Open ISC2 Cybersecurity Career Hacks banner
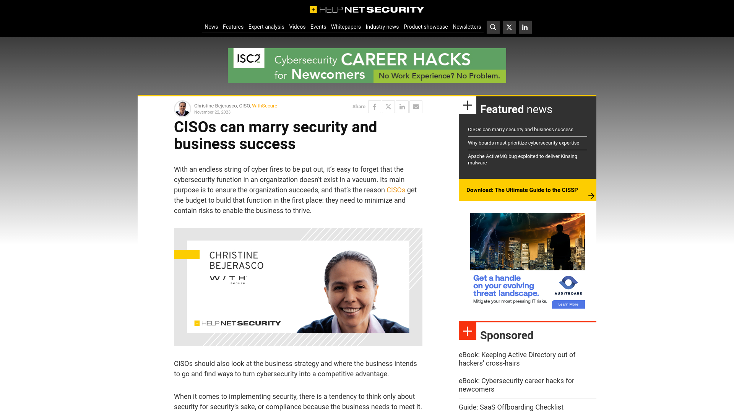Image resolution: width=734 pixels, height=413 pixels. click(367, 65)
